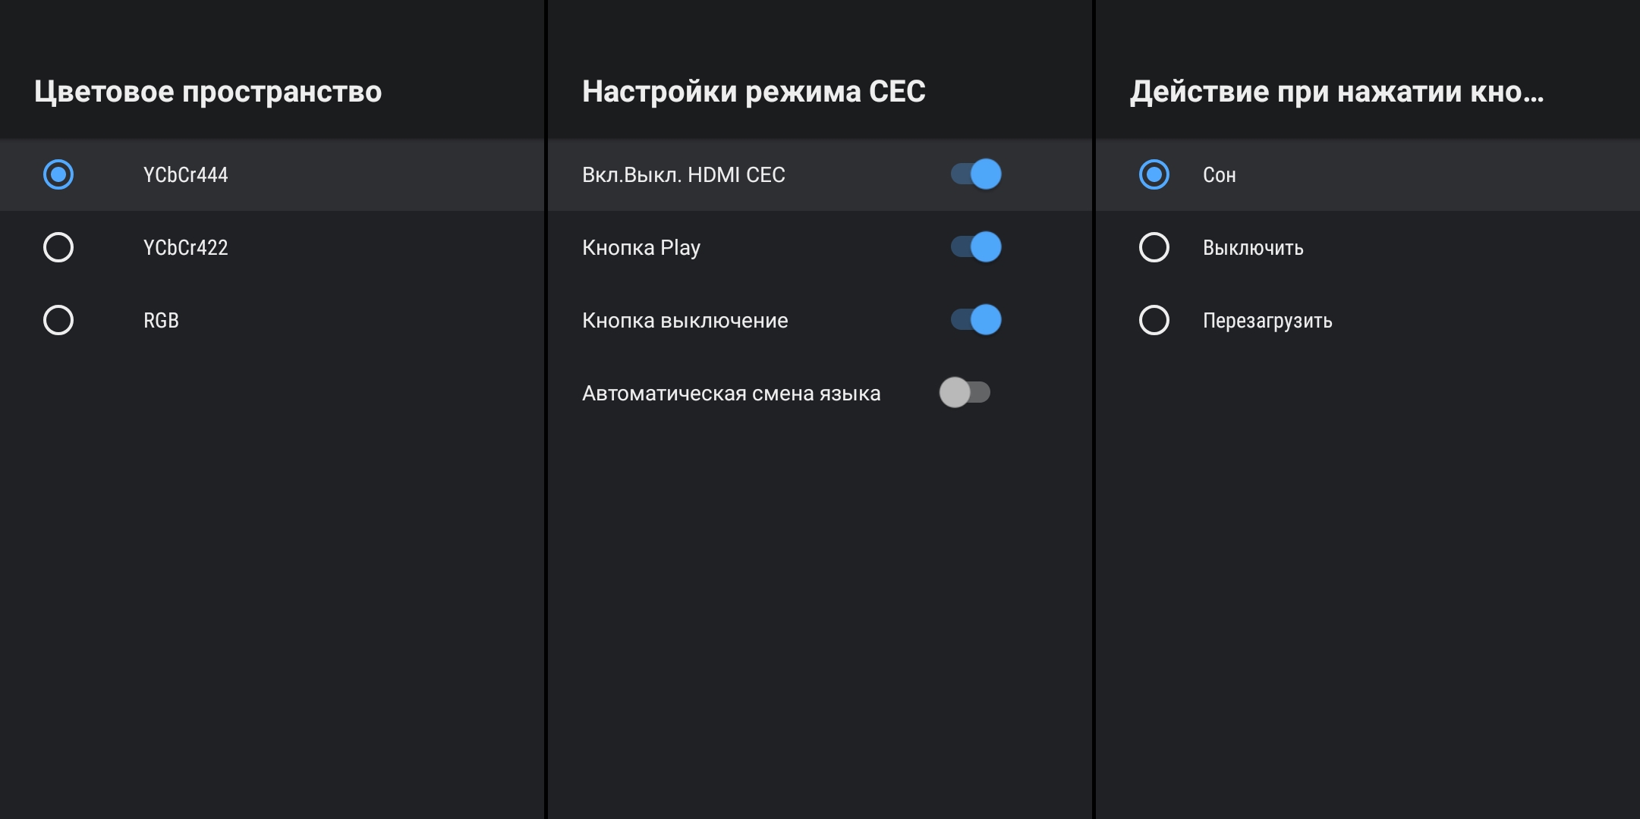Toggle the Вкл.Выкл. HDMI CEC switch

tap(976, 174)
